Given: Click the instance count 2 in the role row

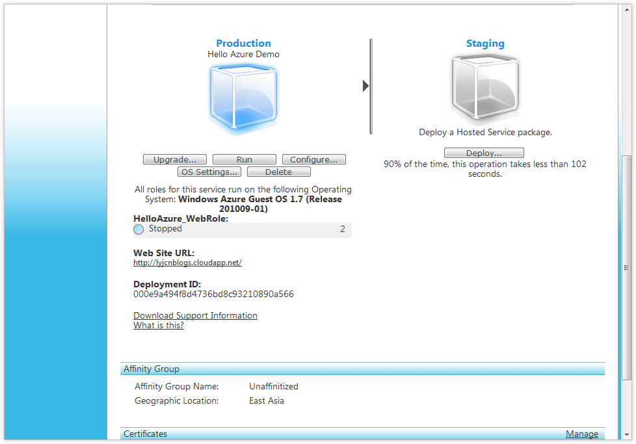Looking at the screenshot, I should 343,229.
